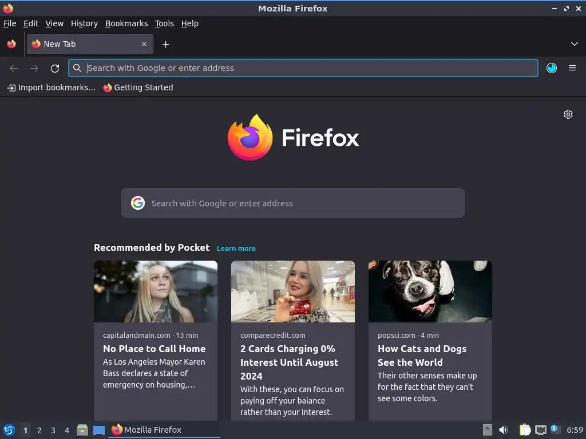Open new tab personalize gear icon
Viewport: 586px width, 439px height.
(568, 114)
